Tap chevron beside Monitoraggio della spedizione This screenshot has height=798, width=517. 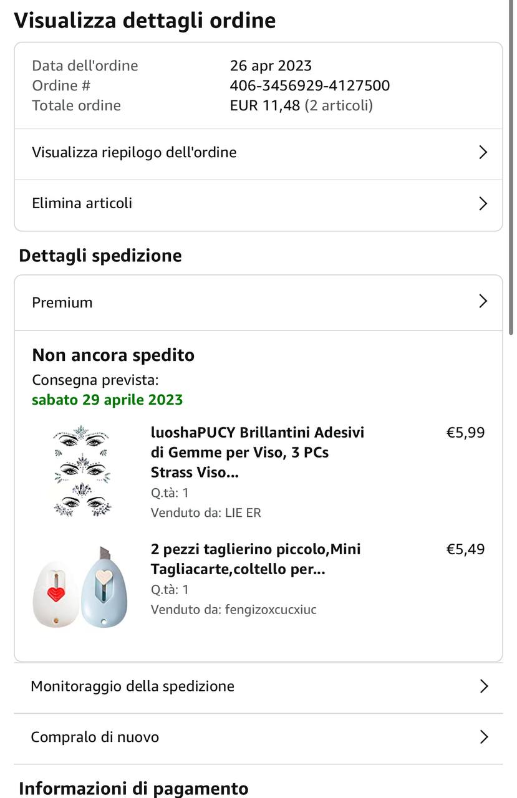[483, 686]
